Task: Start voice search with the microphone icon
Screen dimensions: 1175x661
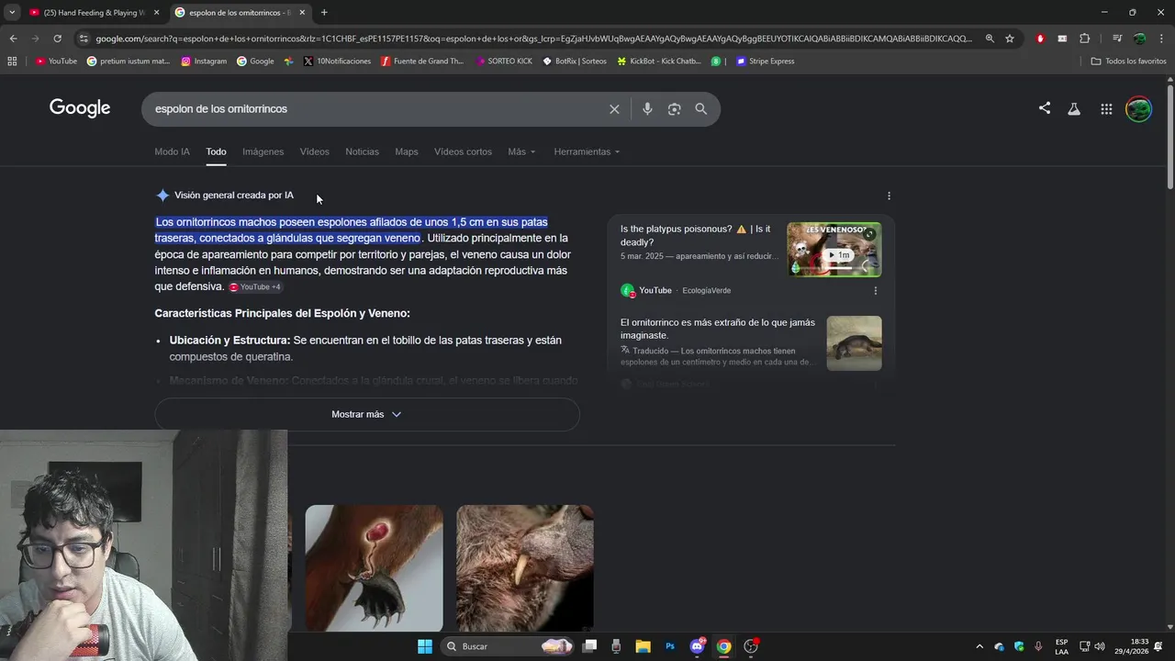Action: click(x=647, y=108)
